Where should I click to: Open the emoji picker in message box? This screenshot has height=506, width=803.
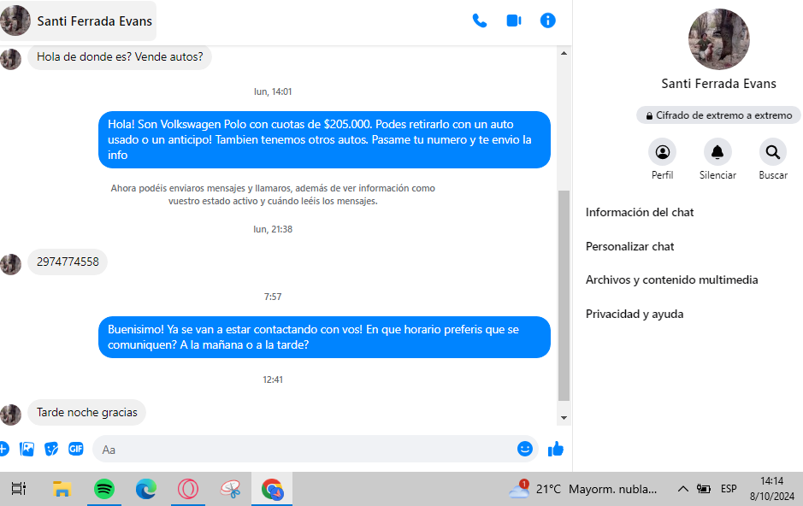pyautogui.click(x=525, y=449)
